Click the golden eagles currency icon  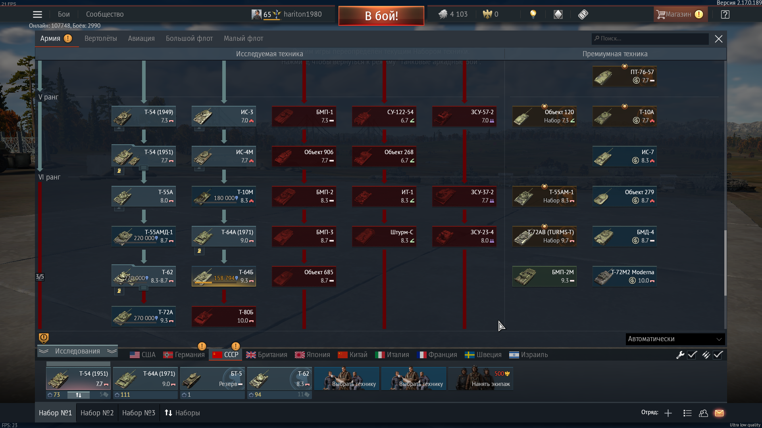(487, 14)
